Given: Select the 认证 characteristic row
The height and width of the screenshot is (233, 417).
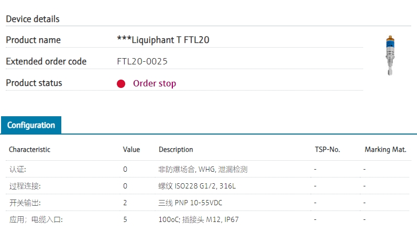Looking at the screenshot, I should pyautogui.click(x=17, y=170).
